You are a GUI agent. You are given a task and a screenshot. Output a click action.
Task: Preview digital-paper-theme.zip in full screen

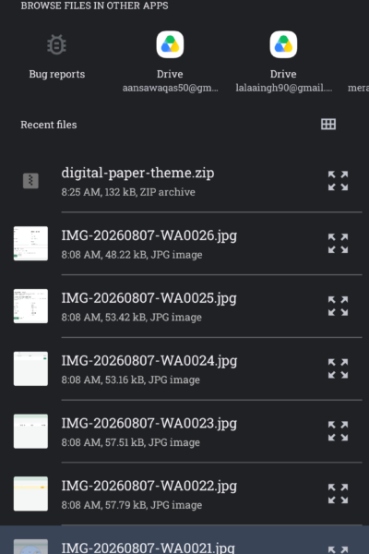(338, 181)
